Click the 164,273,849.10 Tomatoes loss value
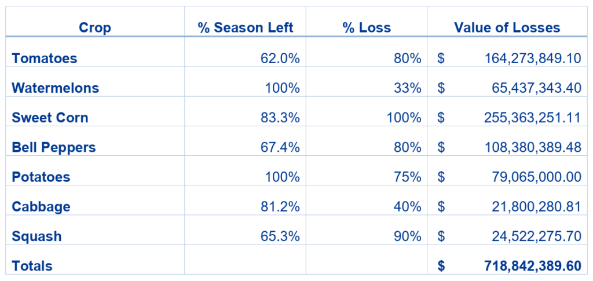This screenshot has height=281, width=593. click(x=532, y=58)
